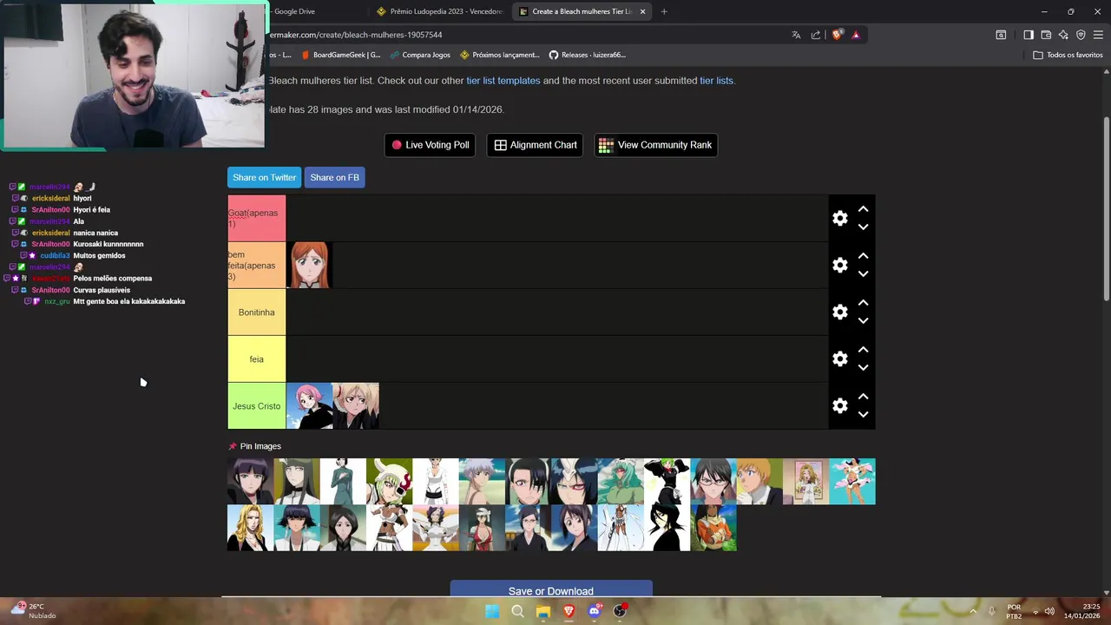Open Discord from taskbar

click(x=595, y=611)
